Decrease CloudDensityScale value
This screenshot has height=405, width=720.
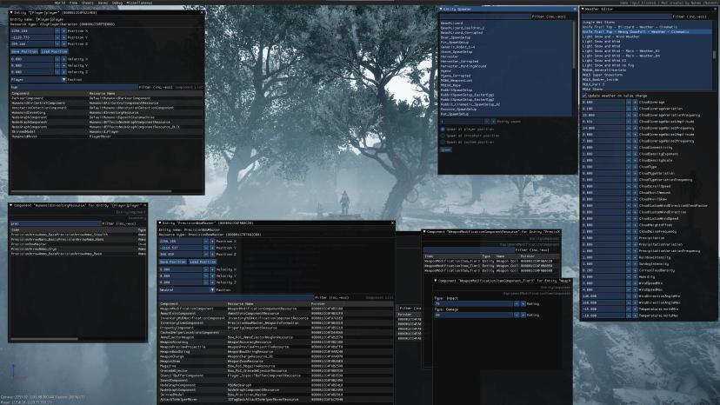pyautogui.click(x=629, y=160)
